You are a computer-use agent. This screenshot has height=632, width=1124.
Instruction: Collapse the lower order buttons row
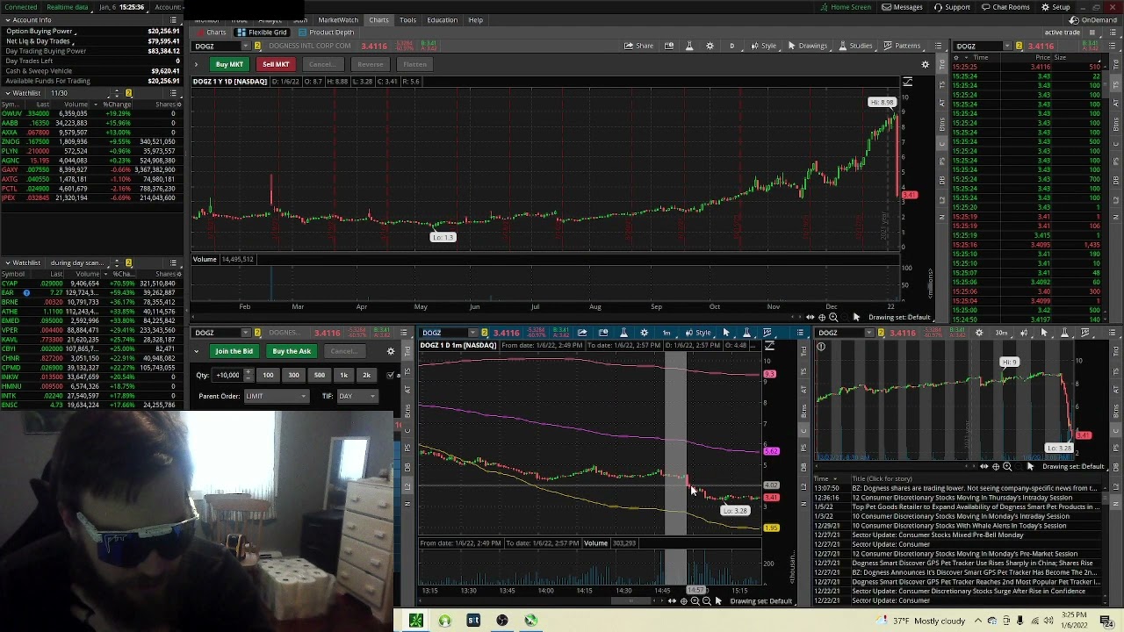(197, 351)
